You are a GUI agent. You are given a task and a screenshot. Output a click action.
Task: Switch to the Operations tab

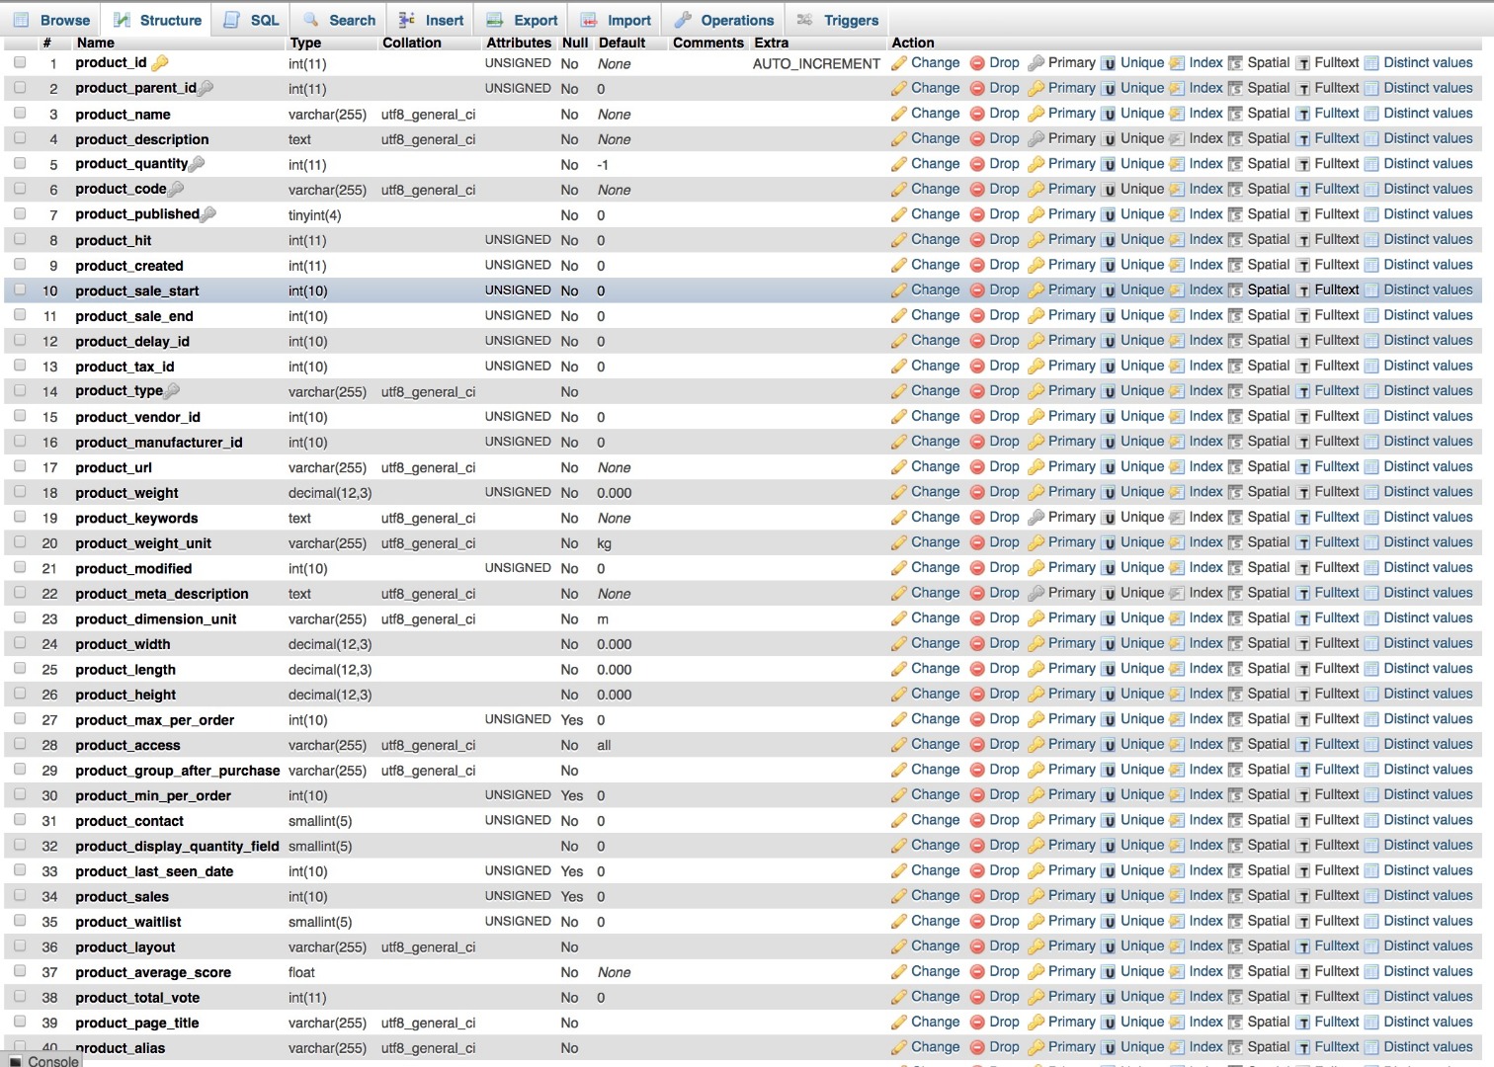click(x=724, y=20)
